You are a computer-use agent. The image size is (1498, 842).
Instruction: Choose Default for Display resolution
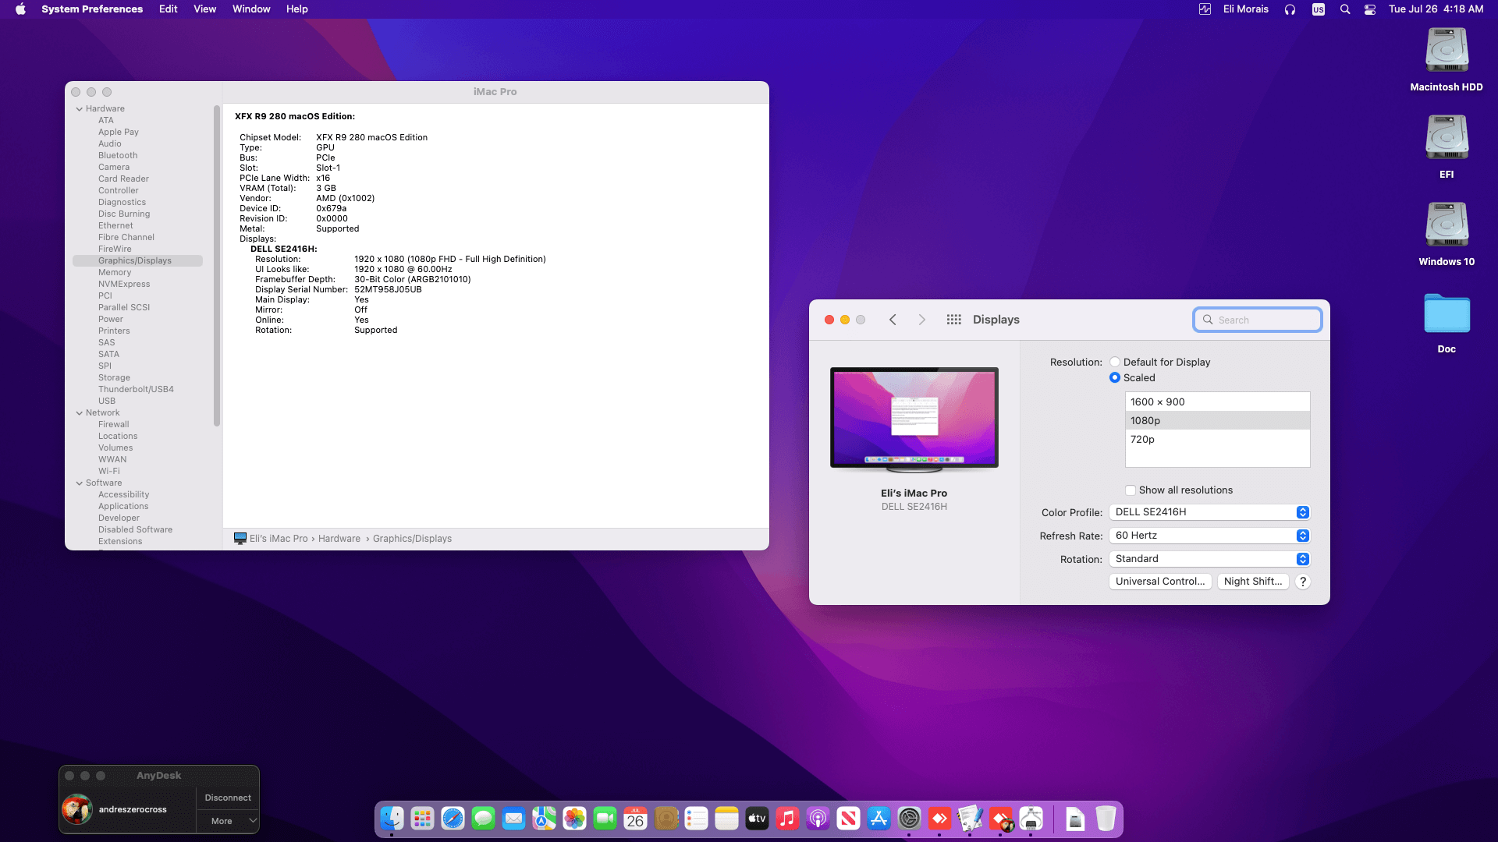[x=1115, y=362]
